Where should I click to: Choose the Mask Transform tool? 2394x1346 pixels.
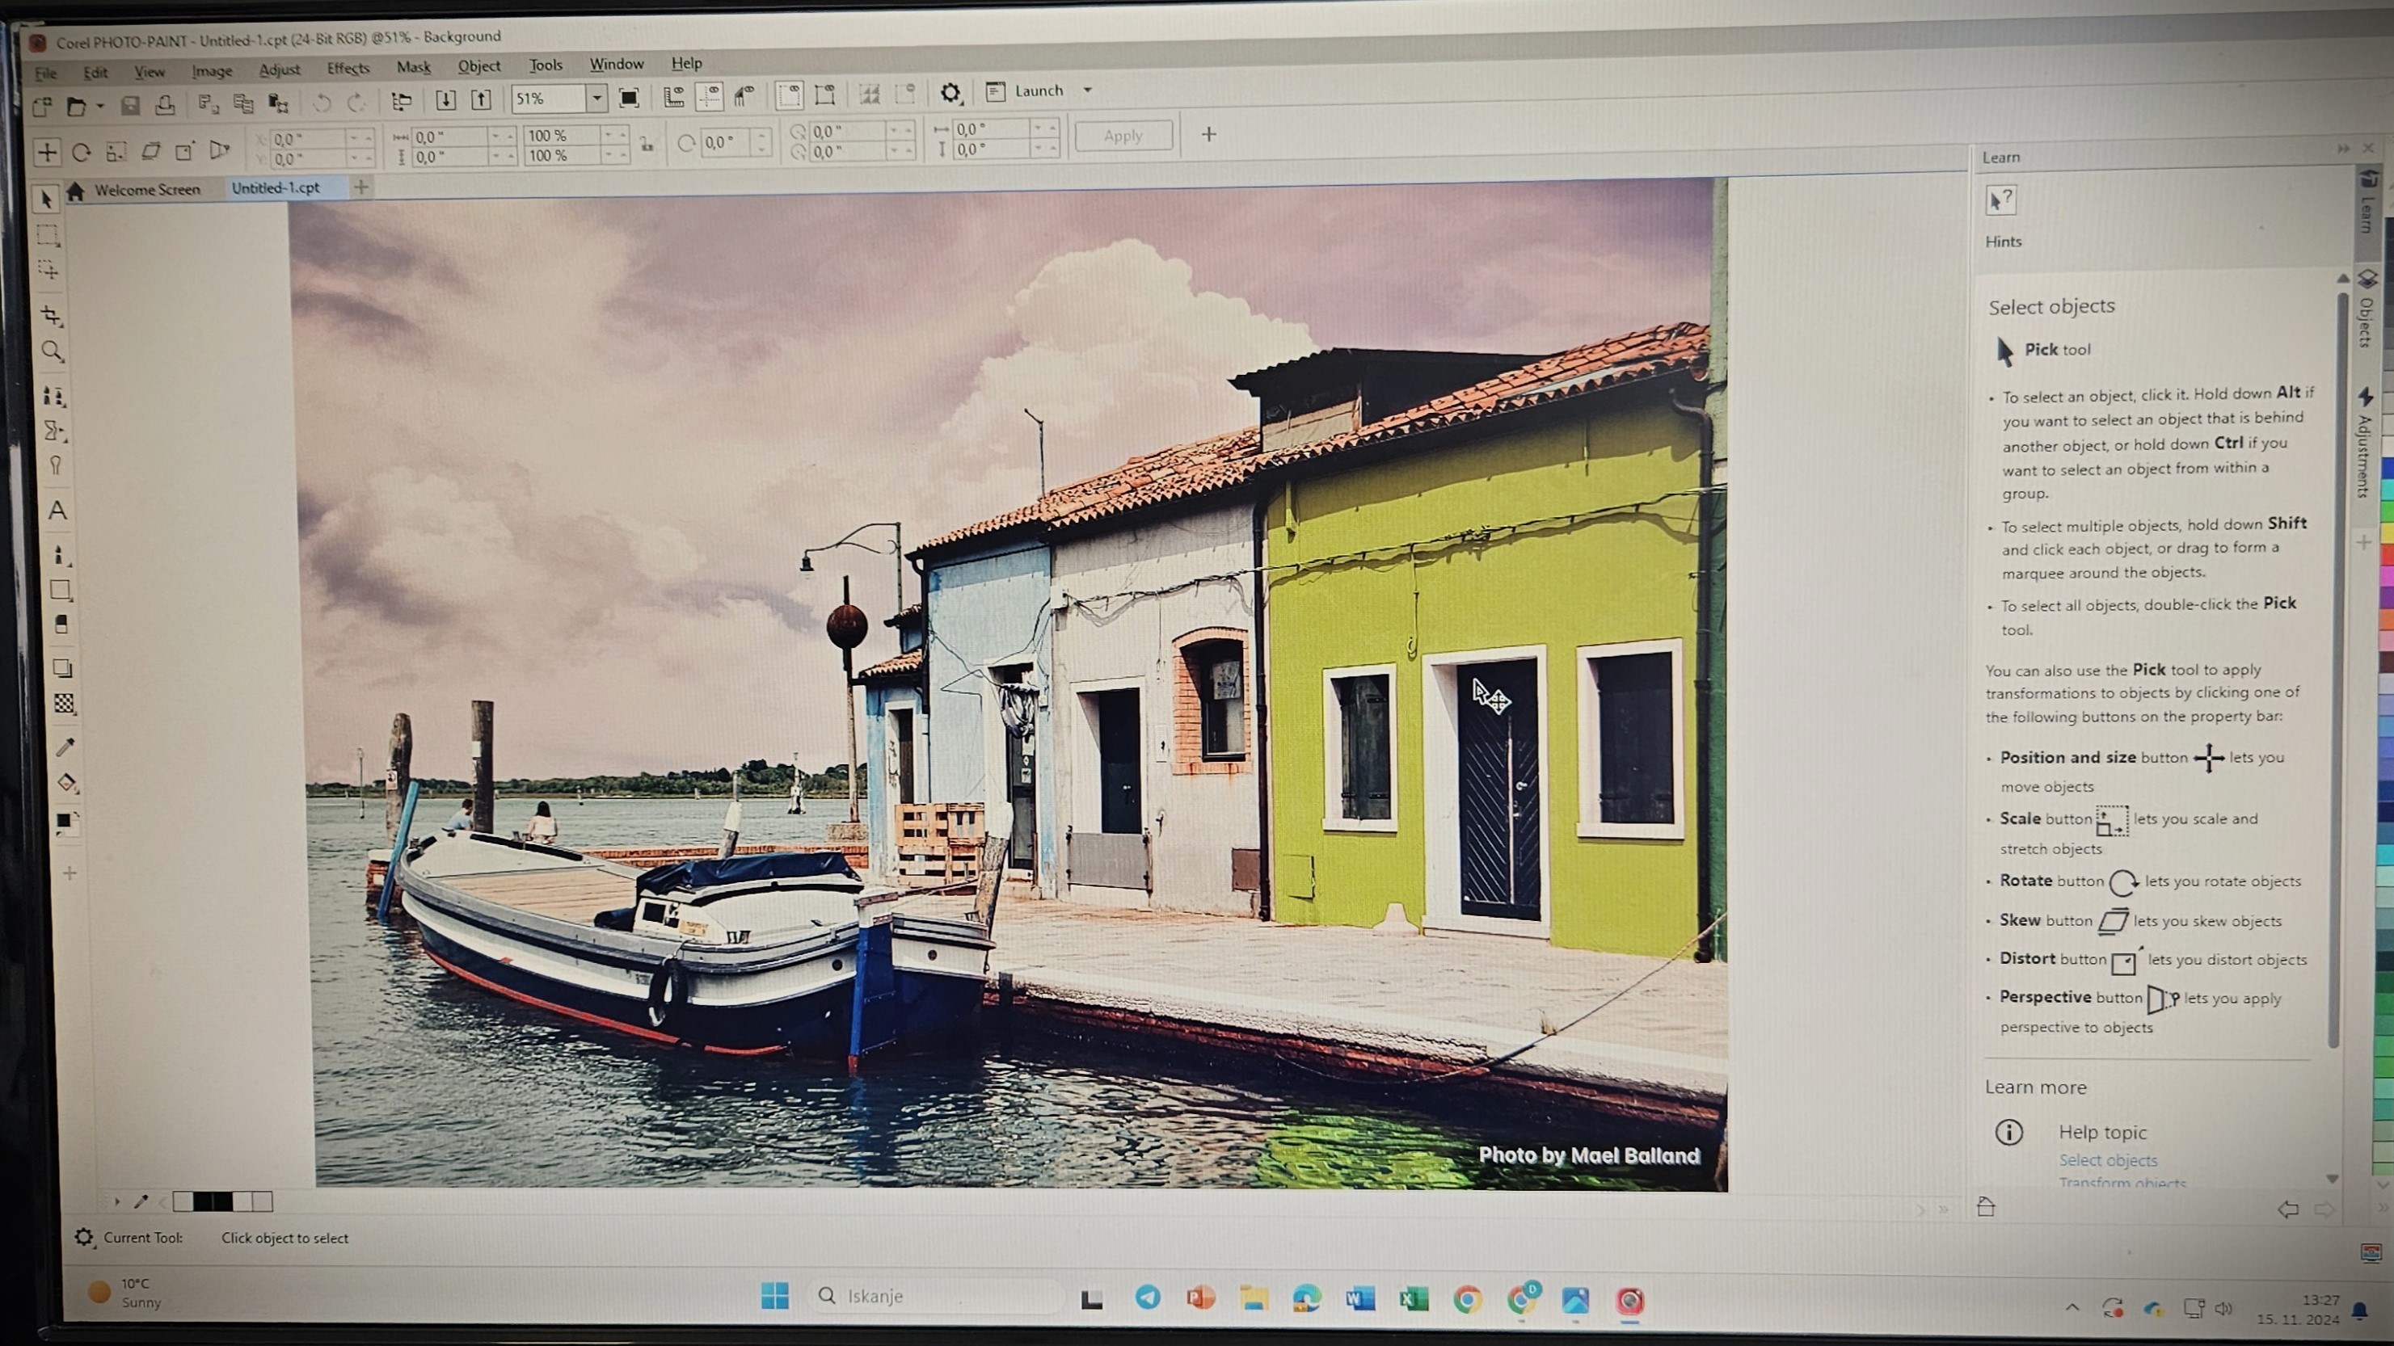coord(48,271)
